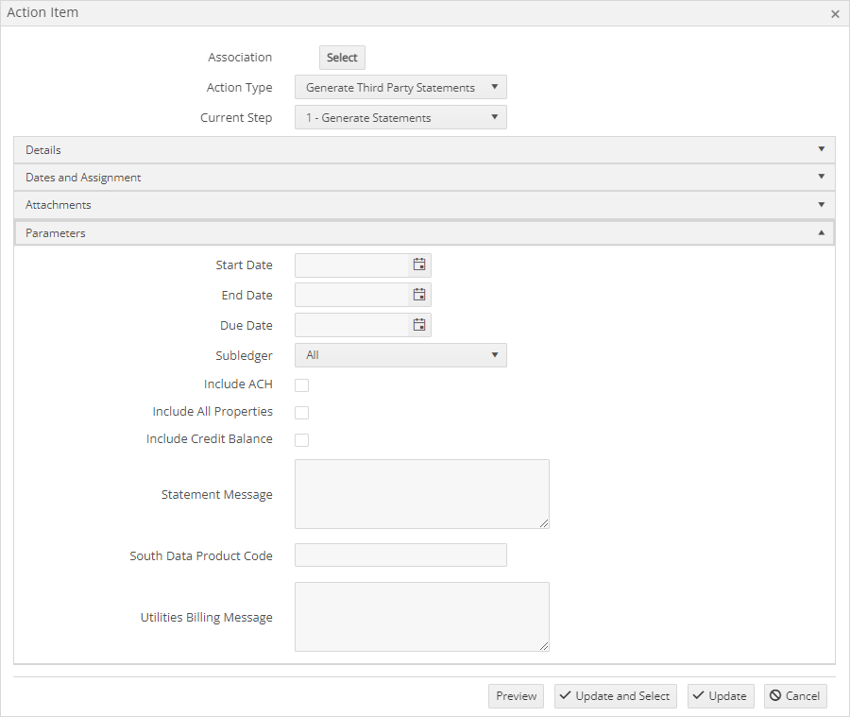
Task: Expand the Details section arrow
Action: pos(822,149)
